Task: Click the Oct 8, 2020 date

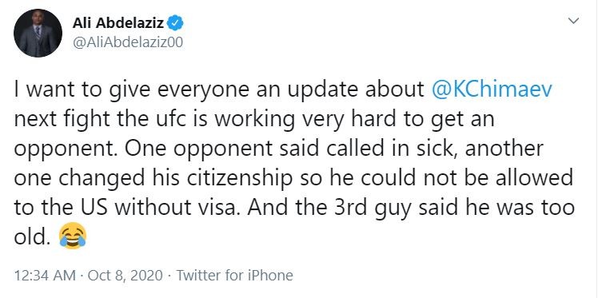Action: [x=125, y=275]
